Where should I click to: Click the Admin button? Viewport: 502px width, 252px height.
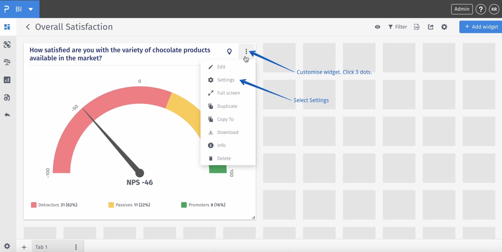coord(462,9)
